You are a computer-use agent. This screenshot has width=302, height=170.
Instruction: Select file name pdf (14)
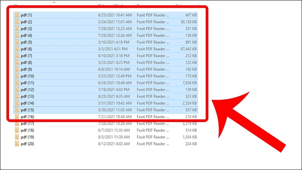[27, 103]
